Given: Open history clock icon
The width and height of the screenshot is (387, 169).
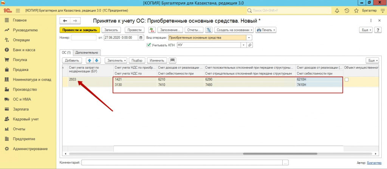Looking at the screenshot, I should point(347,11).
